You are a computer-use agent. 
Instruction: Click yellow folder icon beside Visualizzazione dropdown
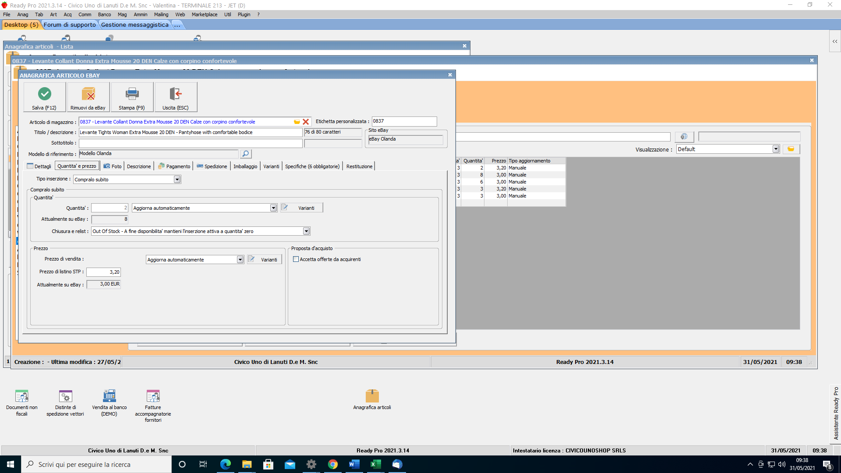pyautogui.click(x=791, y=149)
